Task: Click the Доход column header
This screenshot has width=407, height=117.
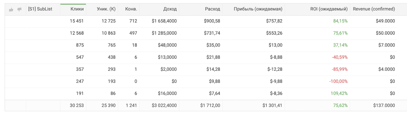Action: 170,9
